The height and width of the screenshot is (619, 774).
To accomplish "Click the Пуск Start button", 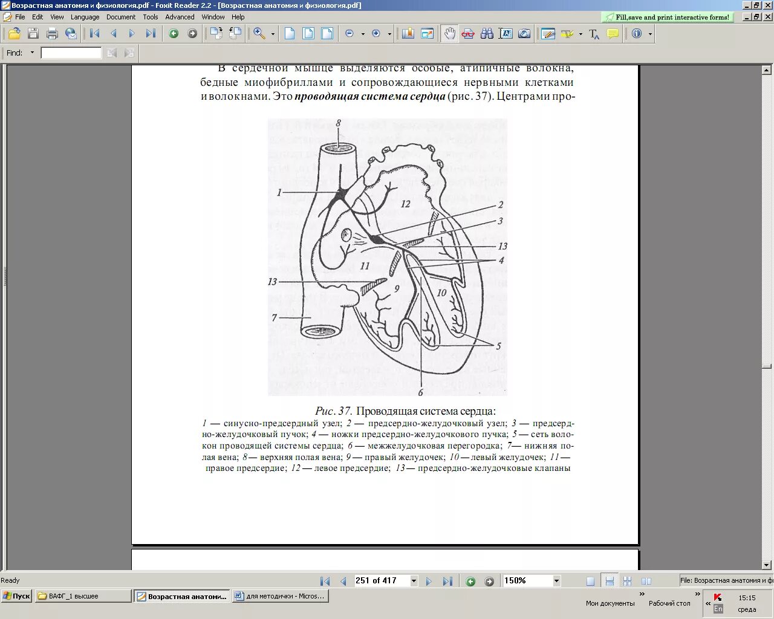I will pyautogui.click(x=16, y=596).
